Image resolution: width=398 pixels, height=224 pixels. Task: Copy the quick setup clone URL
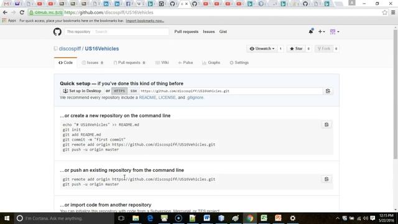coord(328,91)
